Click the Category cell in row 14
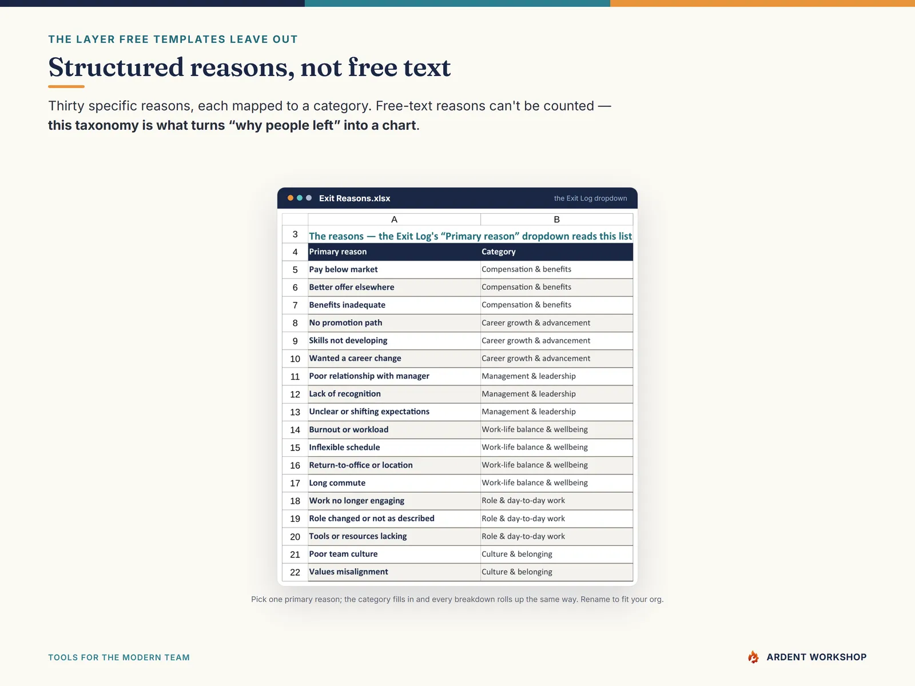 [556, 430]
